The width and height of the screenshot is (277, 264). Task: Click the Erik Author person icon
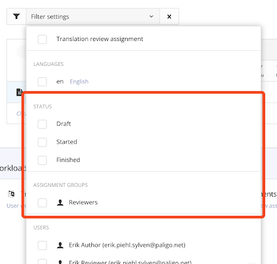60,245
